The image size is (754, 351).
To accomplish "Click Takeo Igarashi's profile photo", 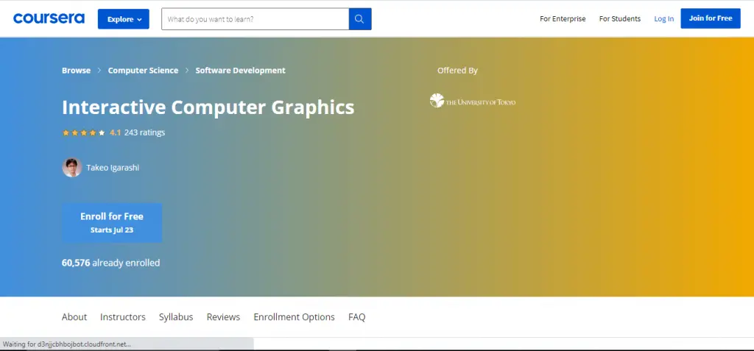I will (x=71, y=168).
